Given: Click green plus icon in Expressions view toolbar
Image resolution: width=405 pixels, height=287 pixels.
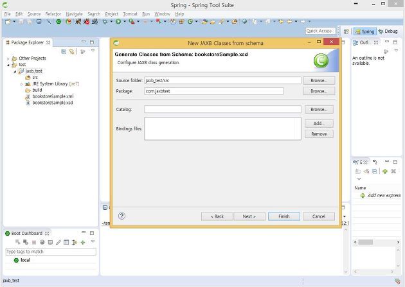Looking at the screenshot, I should [385, 171].
